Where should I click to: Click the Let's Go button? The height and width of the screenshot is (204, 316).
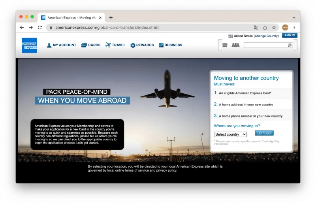(264, 133)
